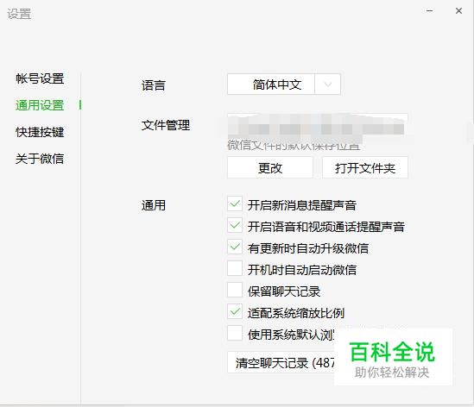Toggle 开启新消息提醒声音 checkbox

[235, 203]
